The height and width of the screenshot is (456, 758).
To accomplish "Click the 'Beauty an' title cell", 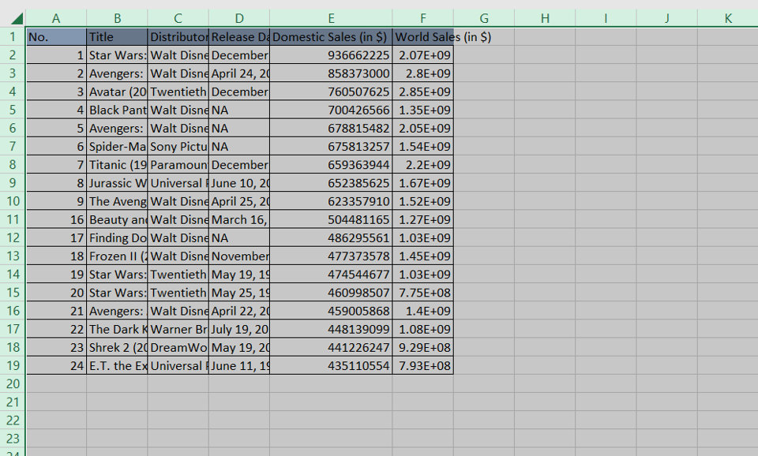I will click(117, 219).
